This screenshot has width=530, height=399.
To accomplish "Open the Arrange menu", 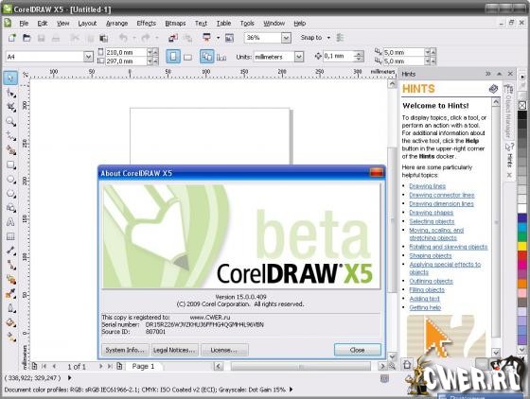I will (117, 24).
